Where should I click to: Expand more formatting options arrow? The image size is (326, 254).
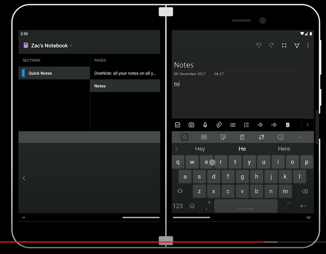pyautogui.click(x=307, y=125)
